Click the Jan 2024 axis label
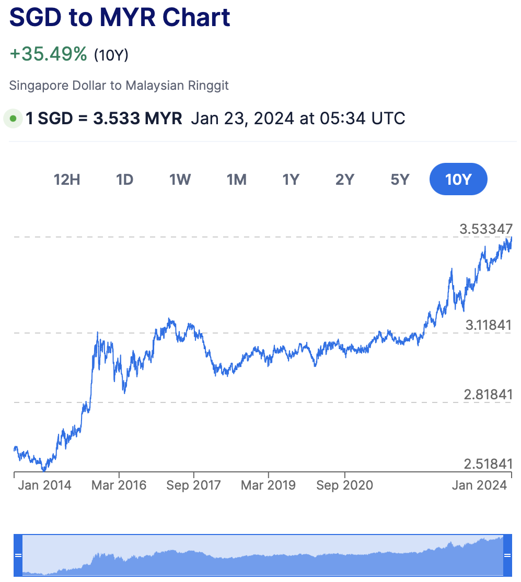Screen dimensions: 521x582 click(479, 485)
